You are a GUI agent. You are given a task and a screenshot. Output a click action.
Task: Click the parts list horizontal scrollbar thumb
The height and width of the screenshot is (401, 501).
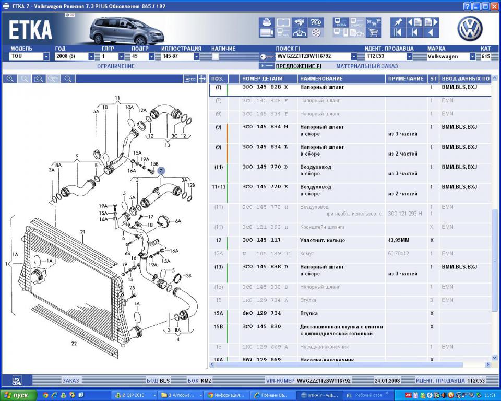(339, 364)
